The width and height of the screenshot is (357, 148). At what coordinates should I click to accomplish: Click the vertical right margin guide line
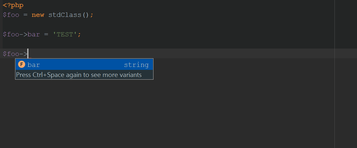click(334, 74)
